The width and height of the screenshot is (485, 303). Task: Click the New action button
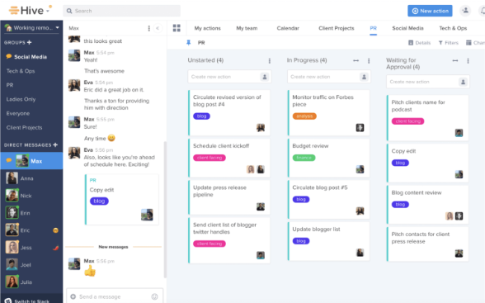[430, 11]
